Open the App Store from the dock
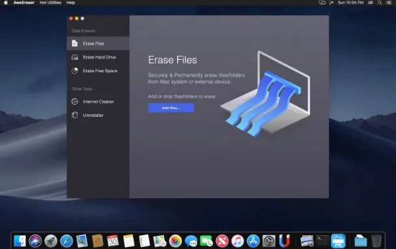Viewport: 396px width, 249px height. (253, 241)
